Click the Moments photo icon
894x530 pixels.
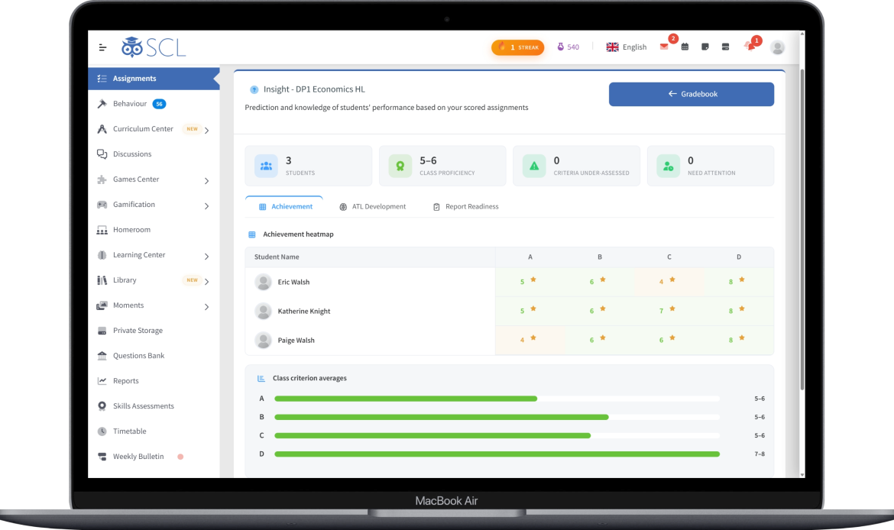click(x=102, y=305)
